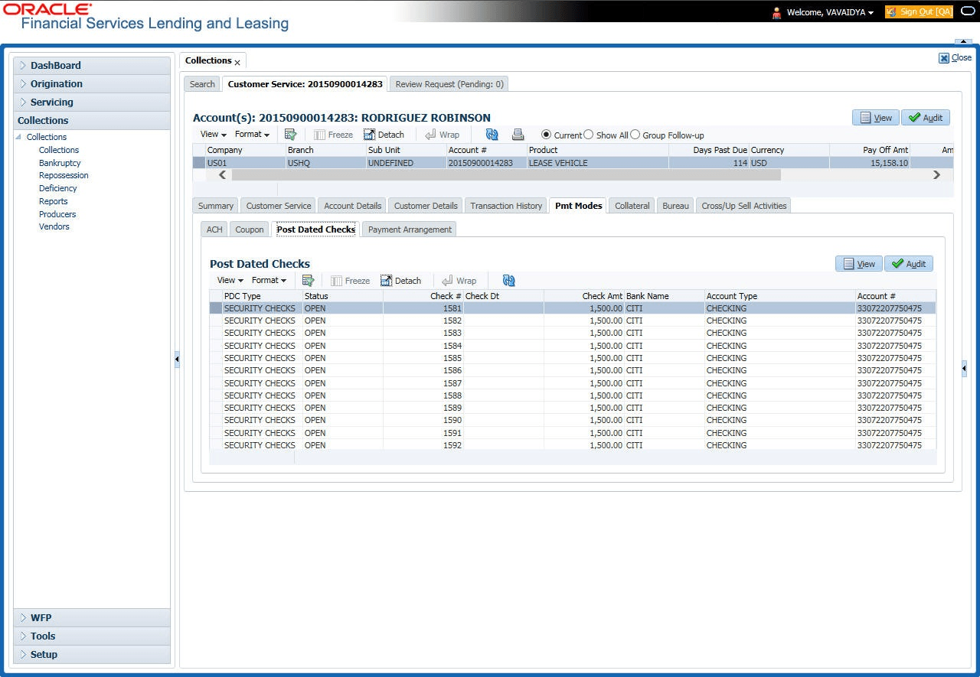
Task: Select the Current radio button
Action: pos(546,135)
